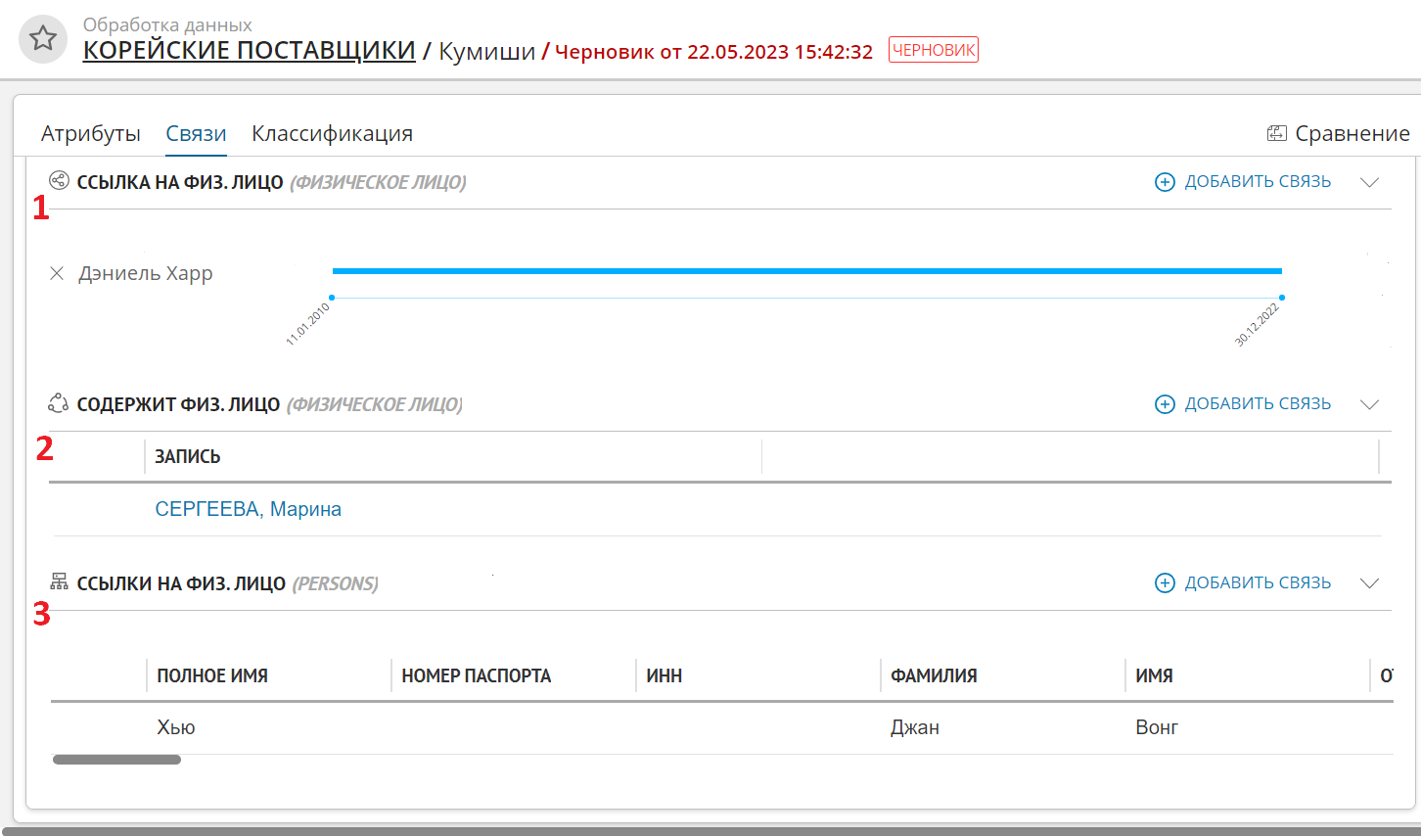Click plus icon in СОДЕРЖИТ ФИЗ. ЛИЦО header

click(x=1165, y=404)
